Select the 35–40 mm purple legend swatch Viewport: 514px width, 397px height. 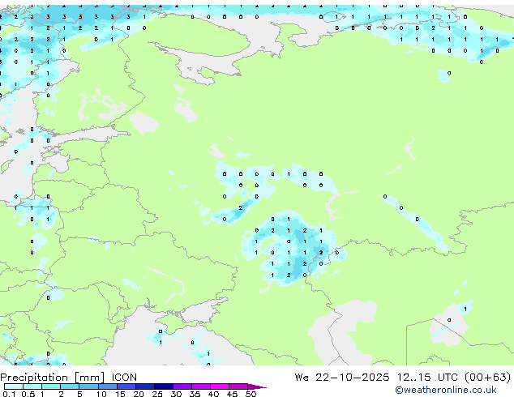[200, 386]
